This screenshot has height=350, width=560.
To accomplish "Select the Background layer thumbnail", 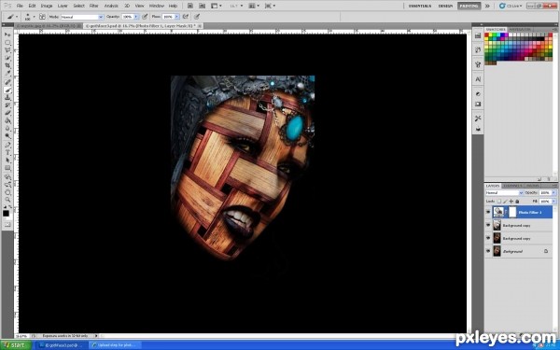I will [497, 251].
